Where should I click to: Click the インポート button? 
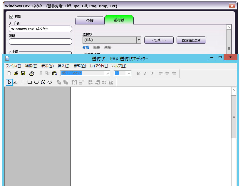159,40
